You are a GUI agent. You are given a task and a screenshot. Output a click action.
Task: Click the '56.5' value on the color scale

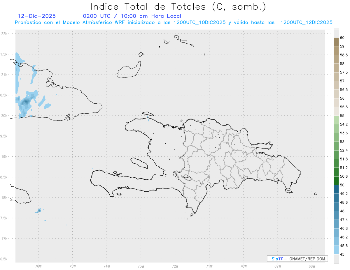(344, 90)
